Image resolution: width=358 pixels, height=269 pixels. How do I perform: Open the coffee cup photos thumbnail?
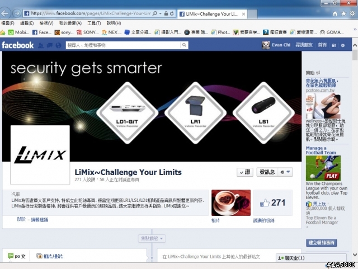pos(231,203)
